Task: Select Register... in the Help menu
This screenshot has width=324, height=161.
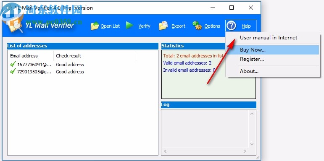Action: tap(273, 59)
